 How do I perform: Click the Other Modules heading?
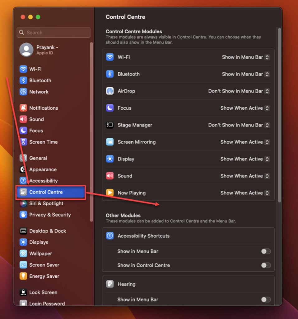(123, 216)
